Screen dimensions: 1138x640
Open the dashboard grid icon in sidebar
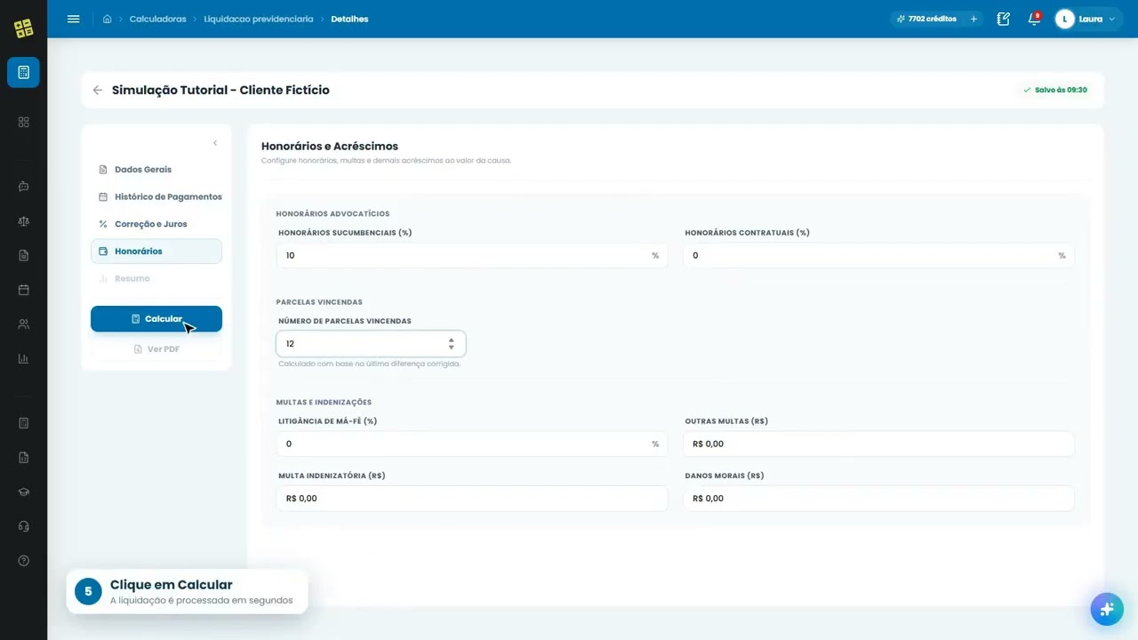pyautogui.click(x=23, y=122)
